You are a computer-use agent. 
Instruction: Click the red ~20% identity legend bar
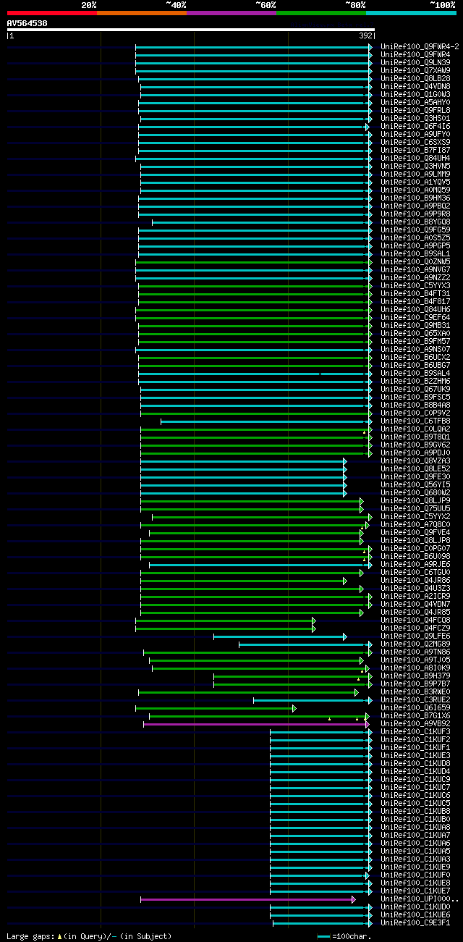point(51,12)
